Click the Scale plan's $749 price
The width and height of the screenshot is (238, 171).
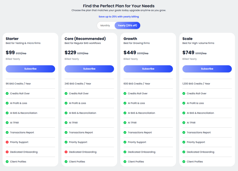click(x=188, y=53)
